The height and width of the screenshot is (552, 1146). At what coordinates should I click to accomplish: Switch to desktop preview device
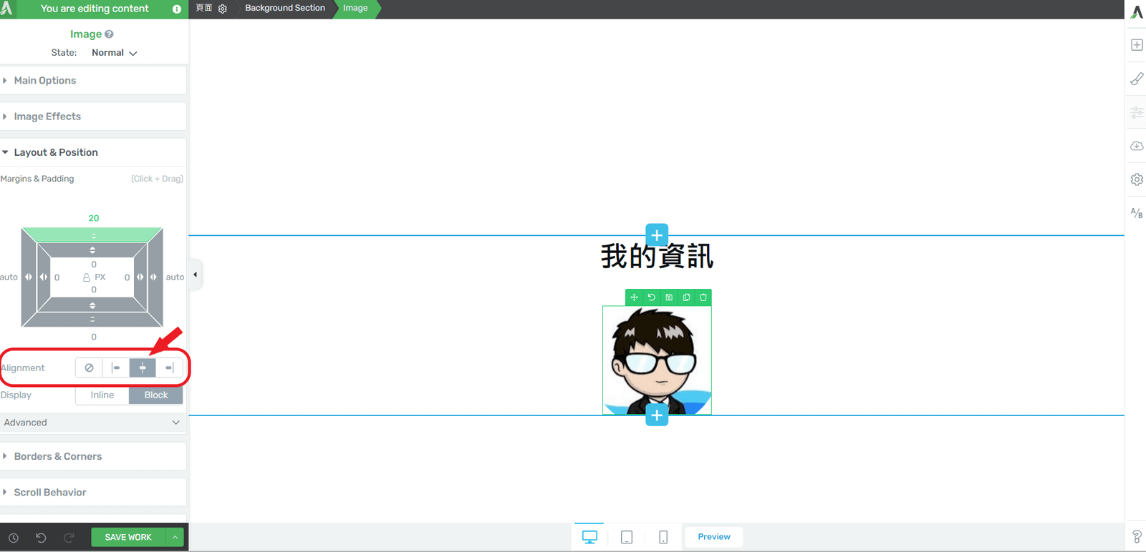(589, 537)
